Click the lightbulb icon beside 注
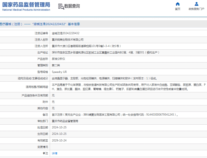 [44, 153]
